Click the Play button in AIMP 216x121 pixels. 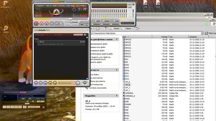(36, 24)
